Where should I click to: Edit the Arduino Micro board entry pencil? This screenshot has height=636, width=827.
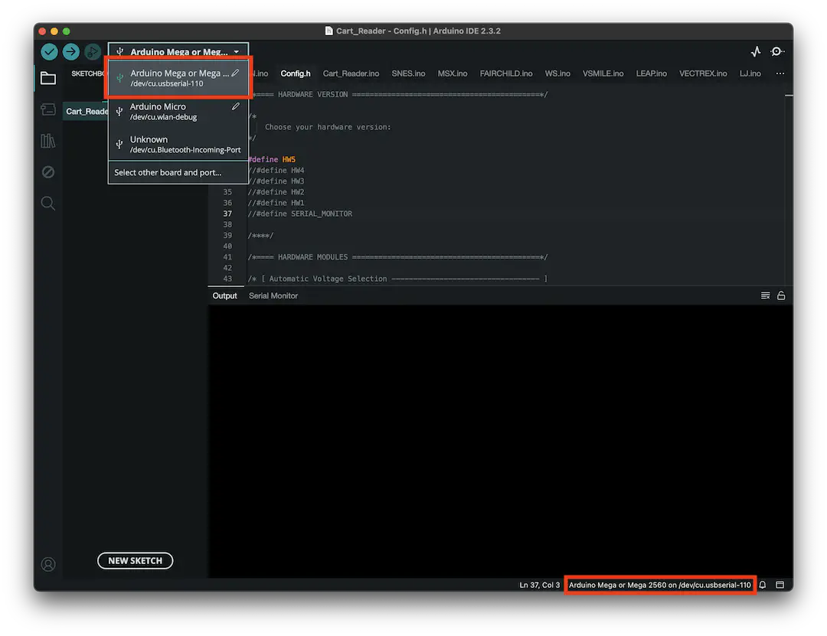(235, 106)
